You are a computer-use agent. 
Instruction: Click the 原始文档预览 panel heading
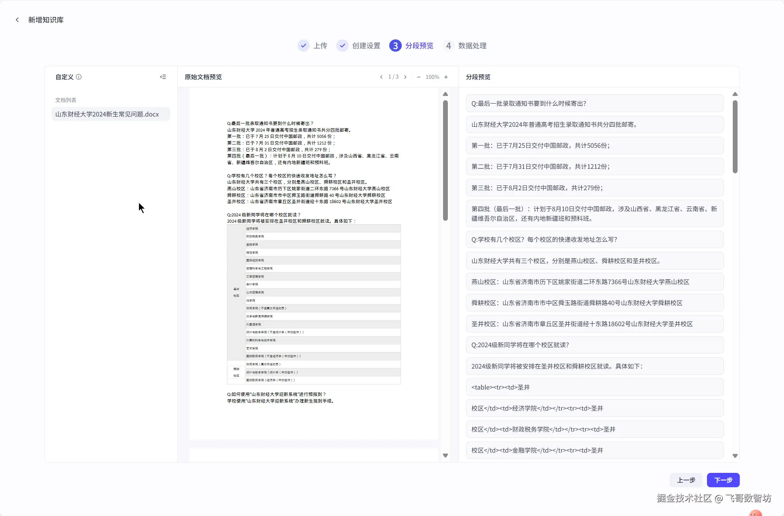click(203, 77)
